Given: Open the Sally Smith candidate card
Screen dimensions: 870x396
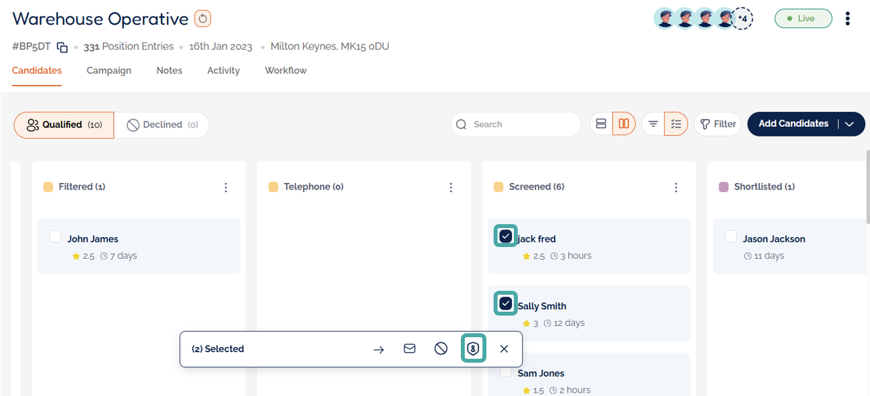Looking at the screenshot, I should tap(589, 313).
